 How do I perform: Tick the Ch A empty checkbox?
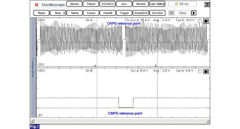point(200,21)
